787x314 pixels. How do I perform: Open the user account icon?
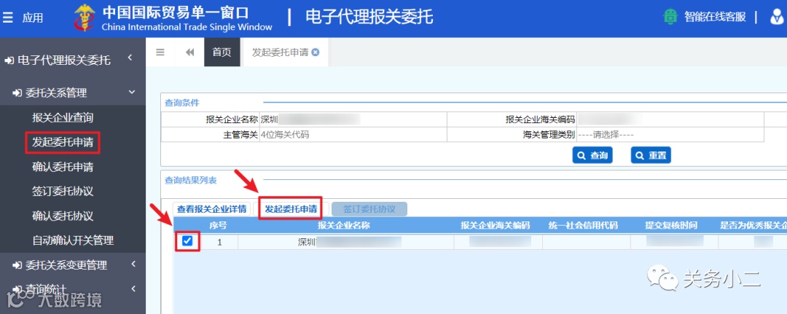pos(777,17)
